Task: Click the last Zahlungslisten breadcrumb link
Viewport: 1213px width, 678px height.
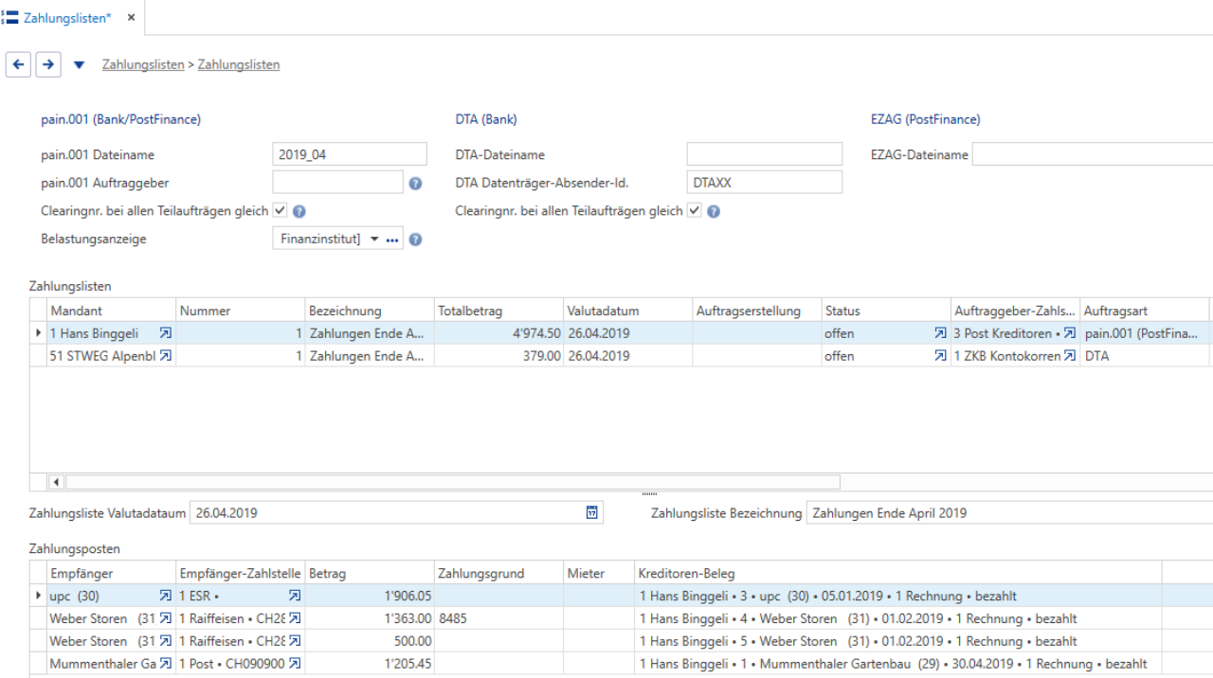Action: (239, 65)
